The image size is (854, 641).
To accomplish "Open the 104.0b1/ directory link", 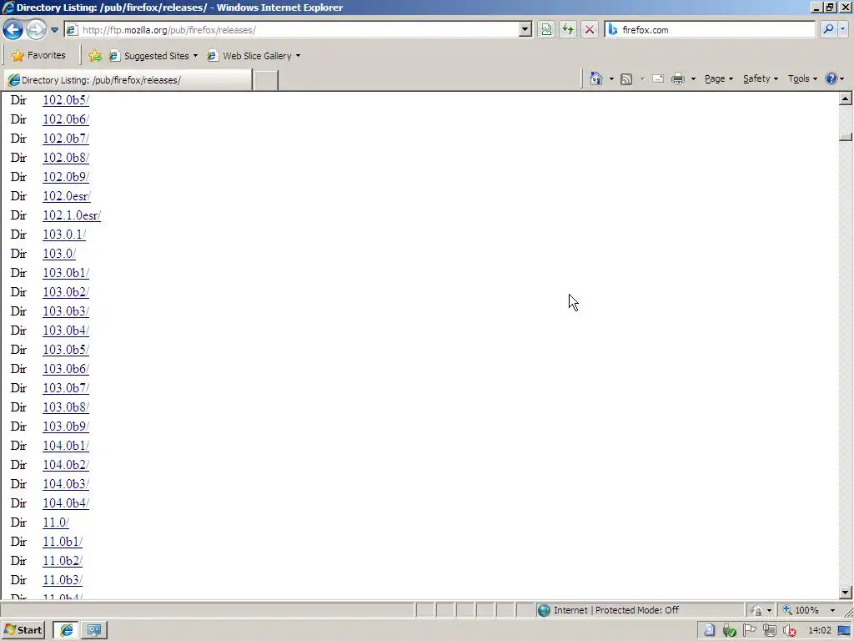I will [66, 446].
